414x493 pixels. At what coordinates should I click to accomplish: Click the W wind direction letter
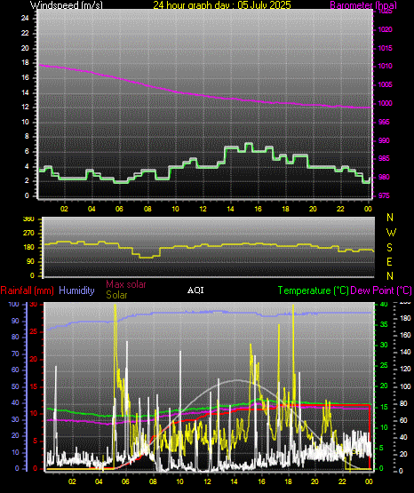(x=391, y=233)
